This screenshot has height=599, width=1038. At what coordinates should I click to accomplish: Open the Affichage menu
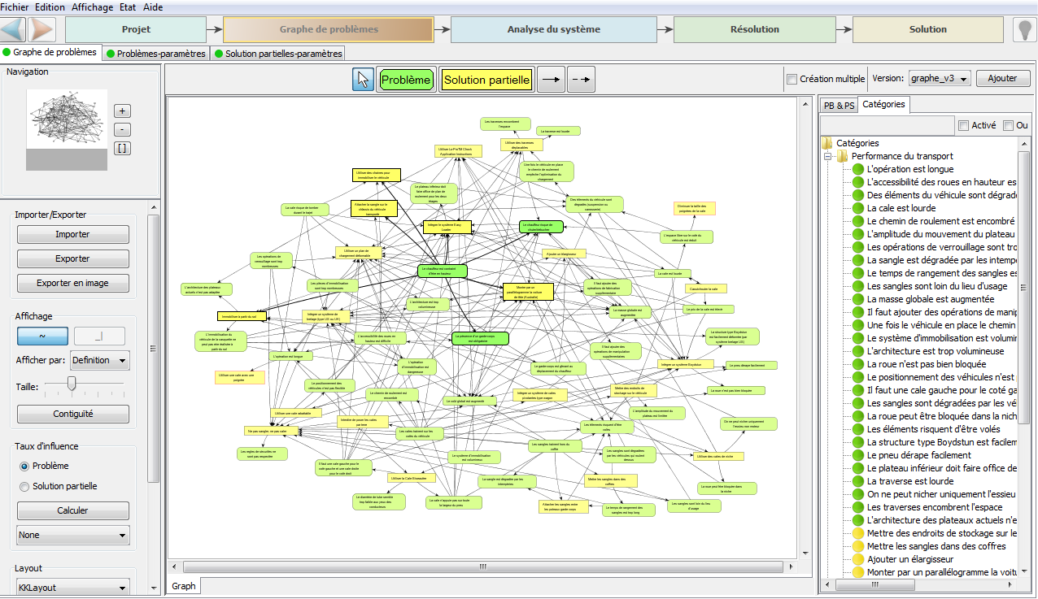pyautogui.click(x=93, y=7)
